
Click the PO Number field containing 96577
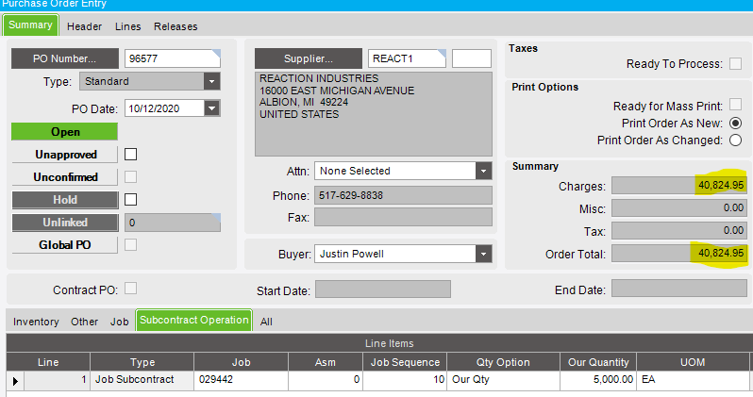coord(173,58)
